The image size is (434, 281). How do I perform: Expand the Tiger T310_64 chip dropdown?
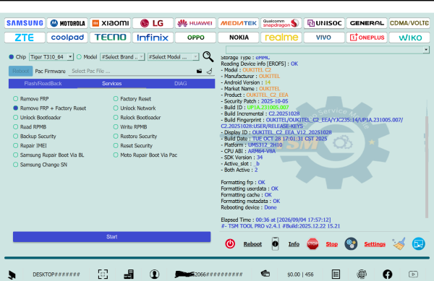pos(51,57)
